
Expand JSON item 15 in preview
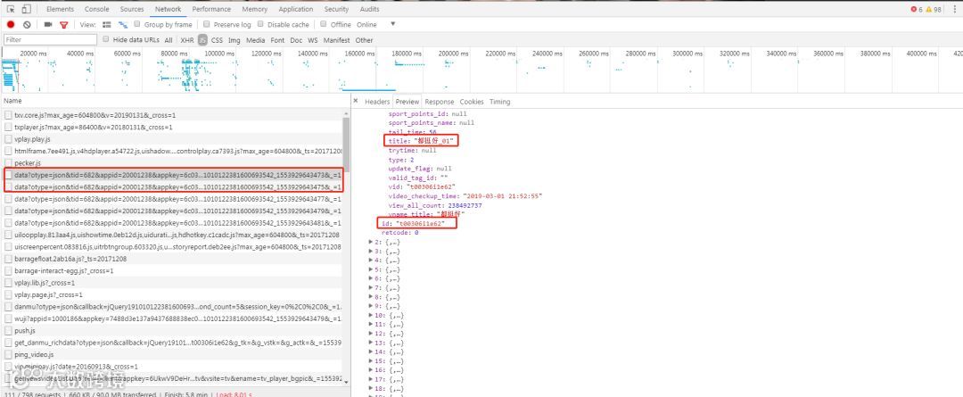coord(371,360)
